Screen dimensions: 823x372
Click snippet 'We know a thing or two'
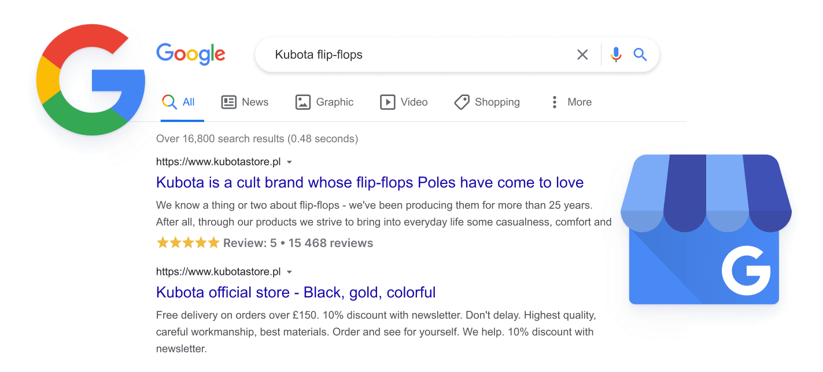tap(383, 213)
